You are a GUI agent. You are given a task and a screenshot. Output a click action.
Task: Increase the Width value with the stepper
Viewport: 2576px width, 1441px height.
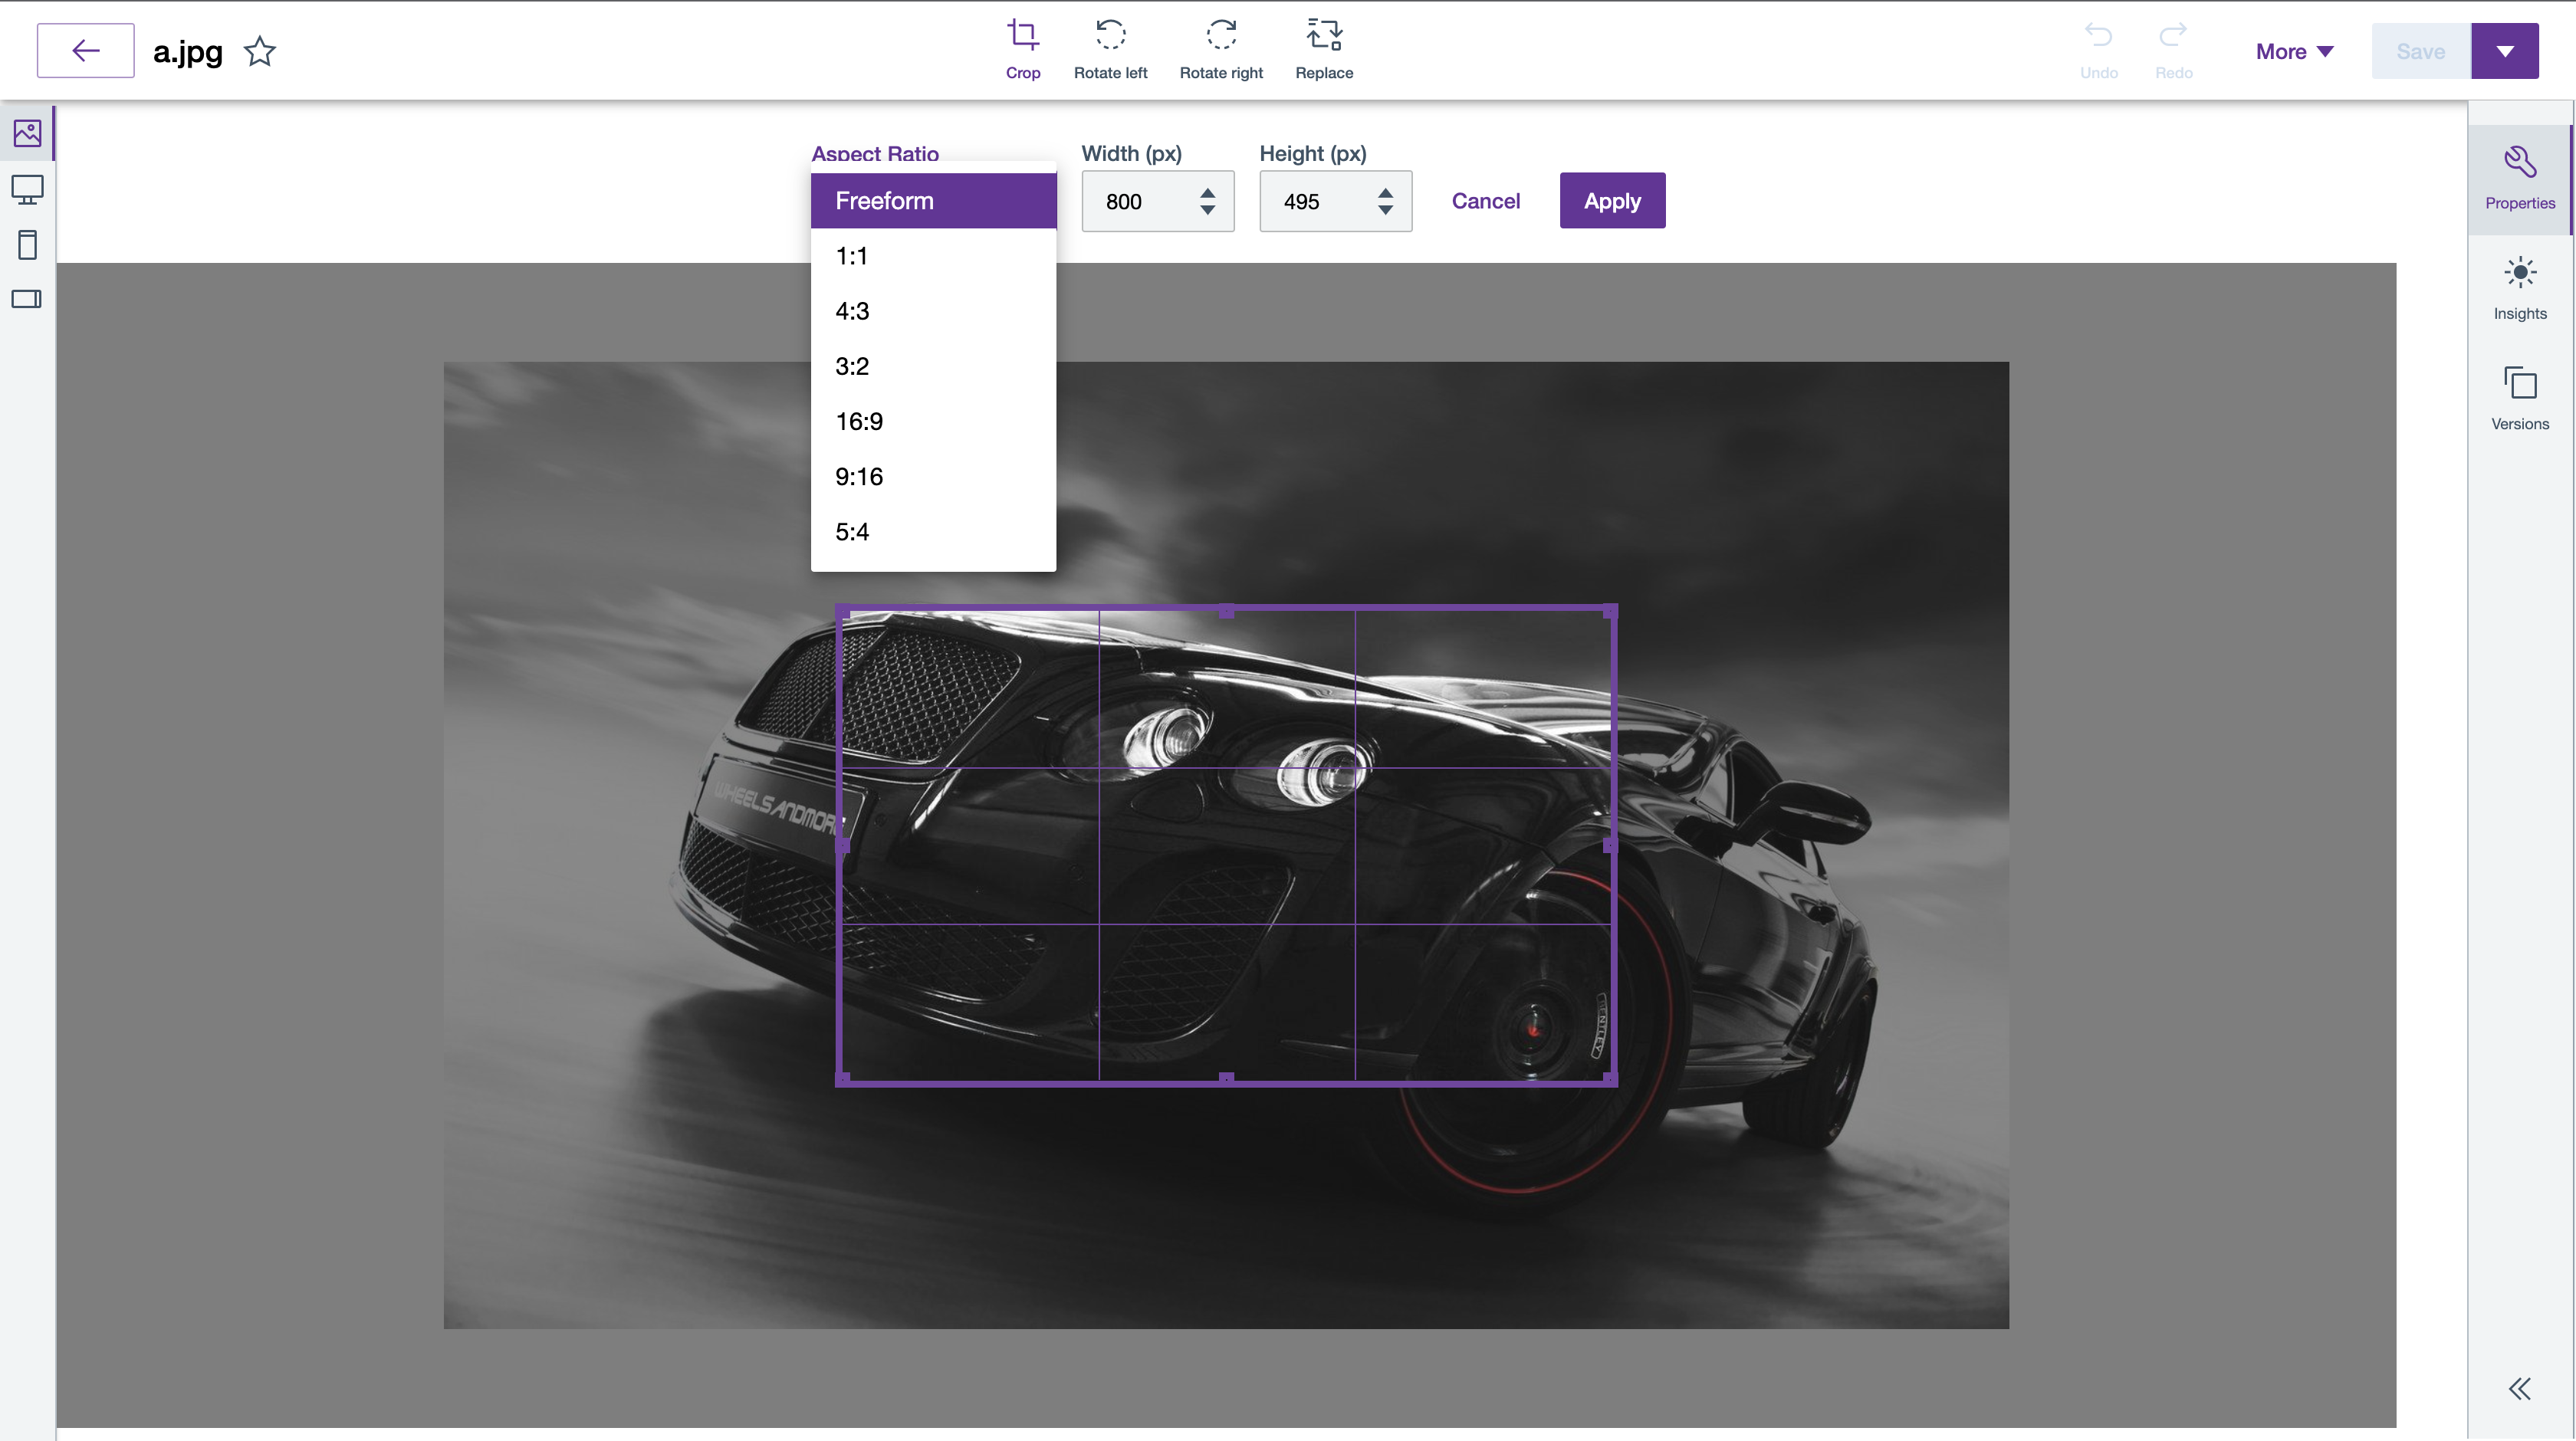(1208, 192)
